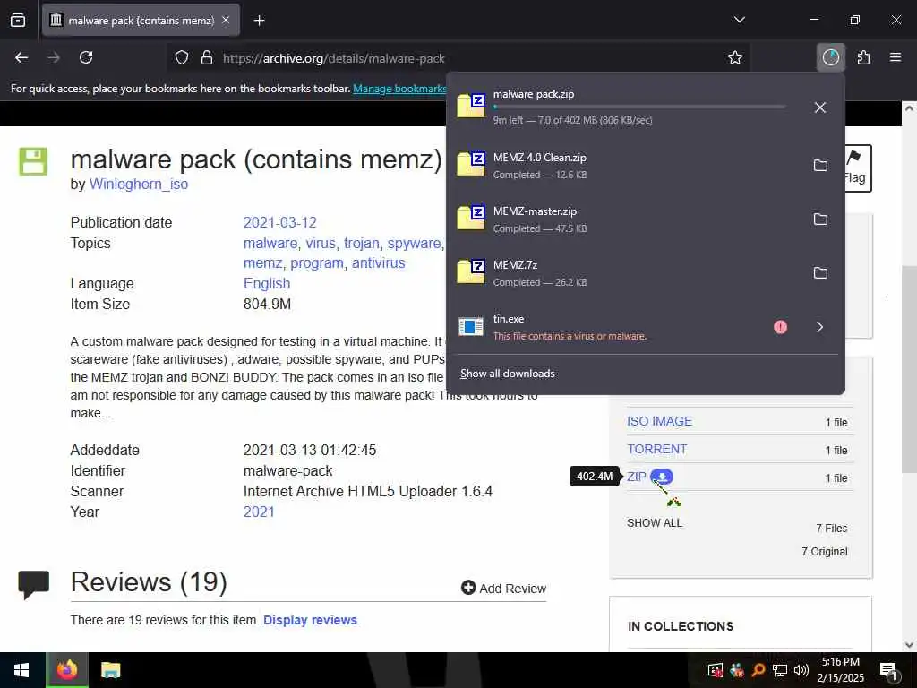The height and width of the screenshot is (688, 917).
Task: Click the ZIP download option link
Action: point(637,477)
